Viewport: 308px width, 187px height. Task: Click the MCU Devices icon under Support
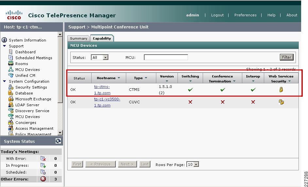[10, 69]
